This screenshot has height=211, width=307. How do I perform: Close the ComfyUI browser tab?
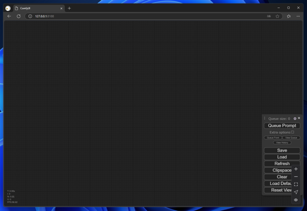pyautogui.click(x=61, y=9)
